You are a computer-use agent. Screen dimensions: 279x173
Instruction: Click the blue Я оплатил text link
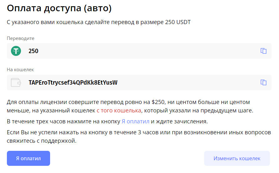tap(135, 121)
